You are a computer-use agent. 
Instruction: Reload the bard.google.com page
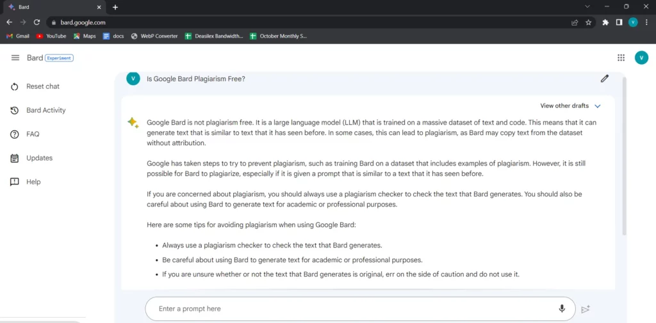tap(37, 22)
